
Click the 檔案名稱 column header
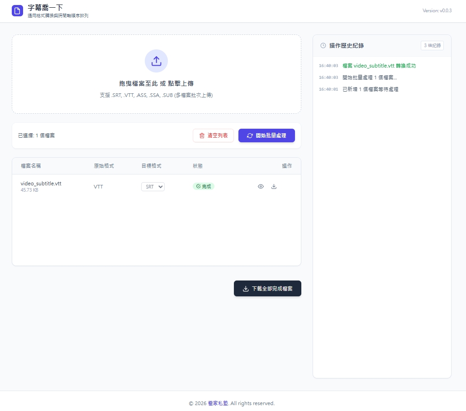(x=31, y=166)
